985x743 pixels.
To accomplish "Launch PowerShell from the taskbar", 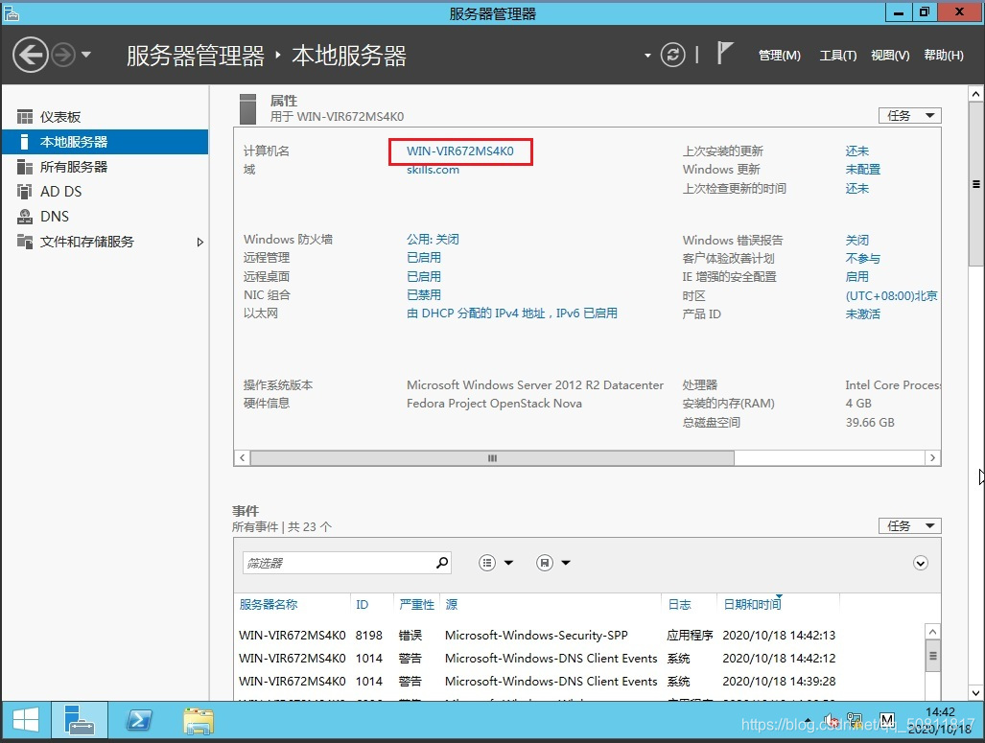I will (139, 720).
